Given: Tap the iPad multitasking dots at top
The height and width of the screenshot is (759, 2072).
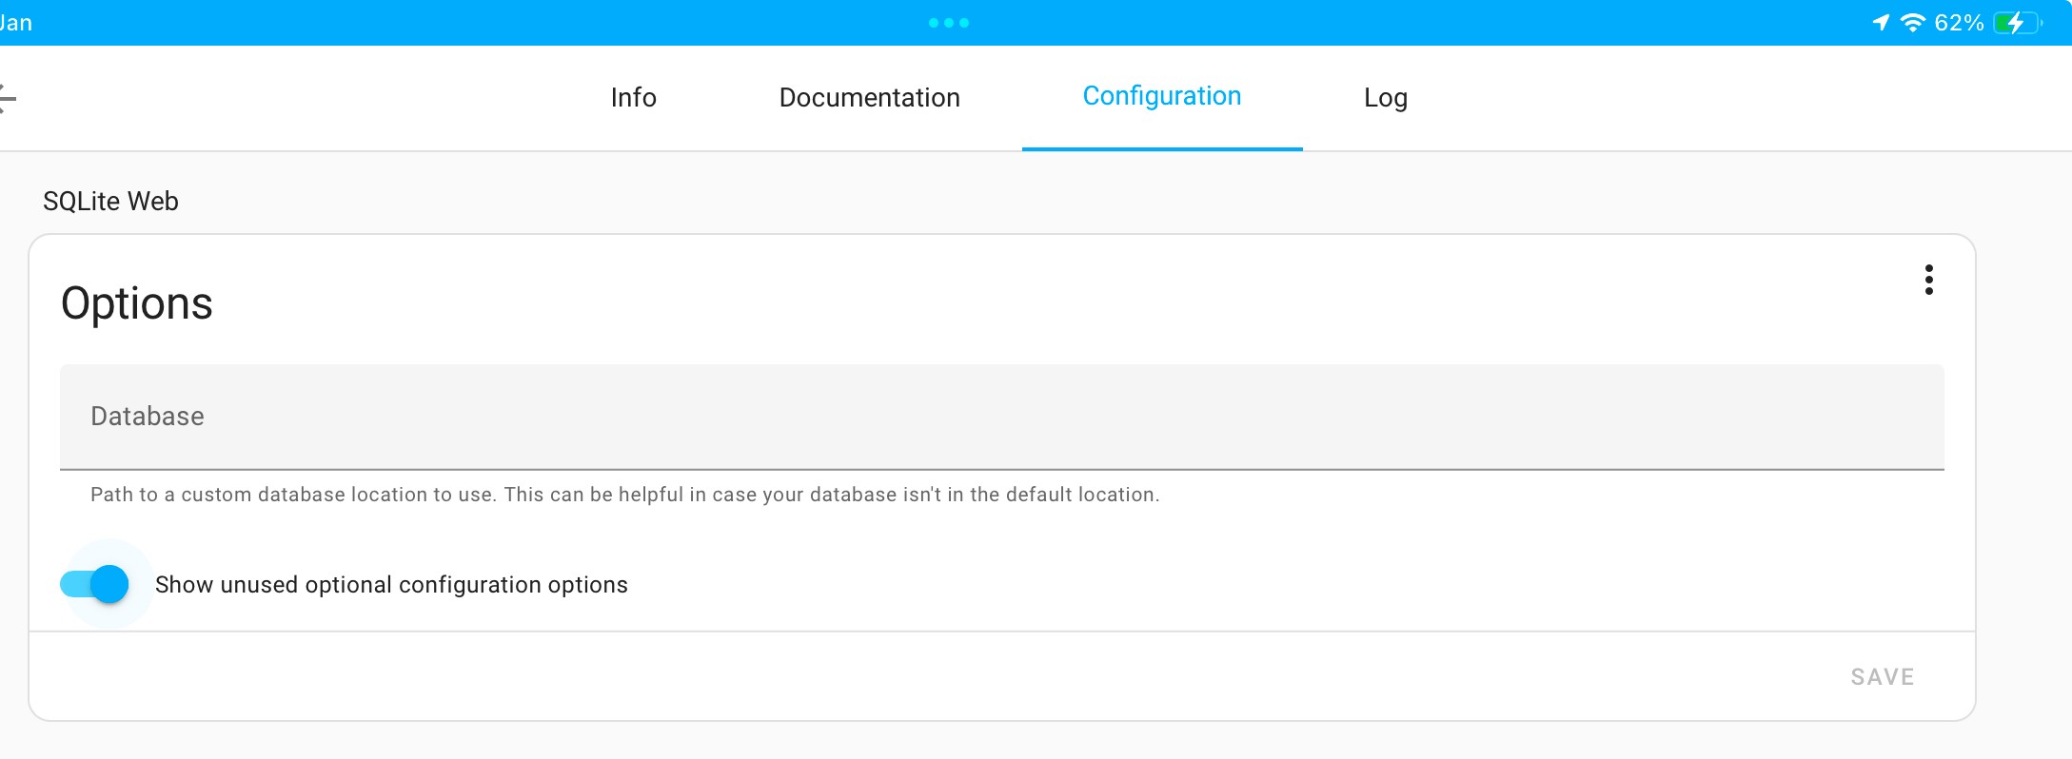Looking at the screenshot, I should click(949, 23).
